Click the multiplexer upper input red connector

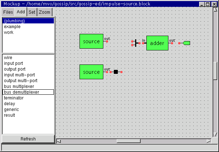click(x=132, y=41)
